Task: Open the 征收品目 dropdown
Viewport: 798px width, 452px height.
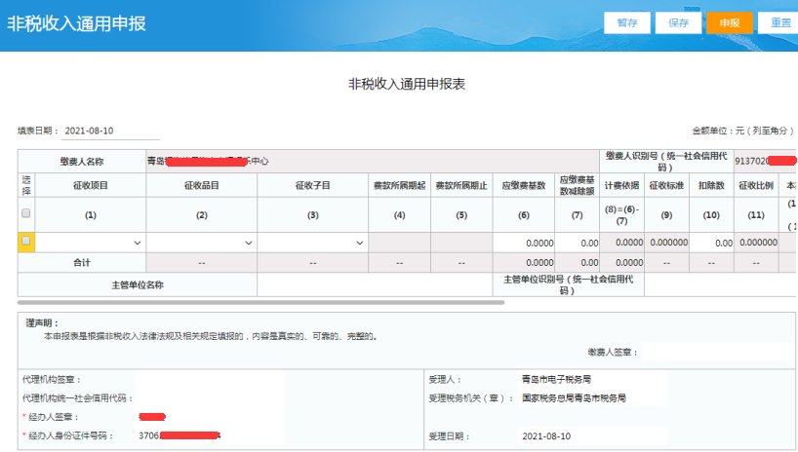Action: tap(201, 243)
